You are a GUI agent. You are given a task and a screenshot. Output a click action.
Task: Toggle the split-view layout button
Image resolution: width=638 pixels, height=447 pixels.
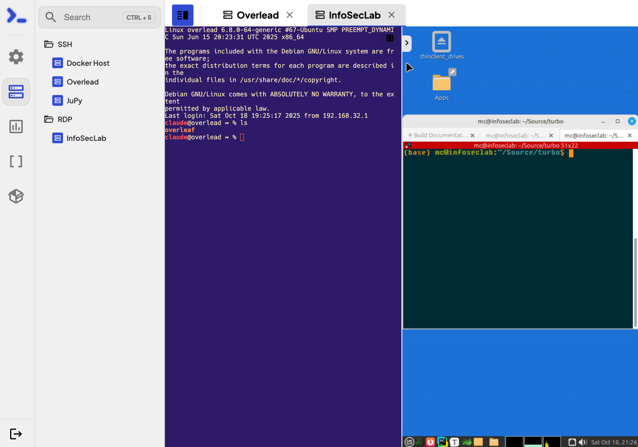click(182, 15)
